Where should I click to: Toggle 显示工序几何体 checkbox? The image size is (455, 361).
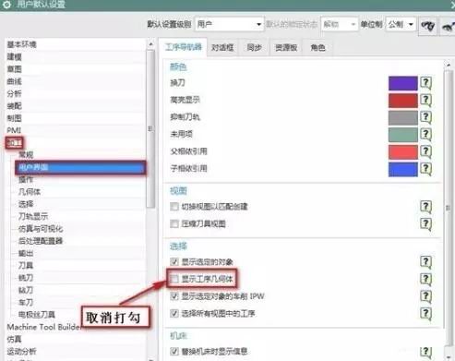tap(174, 279)
